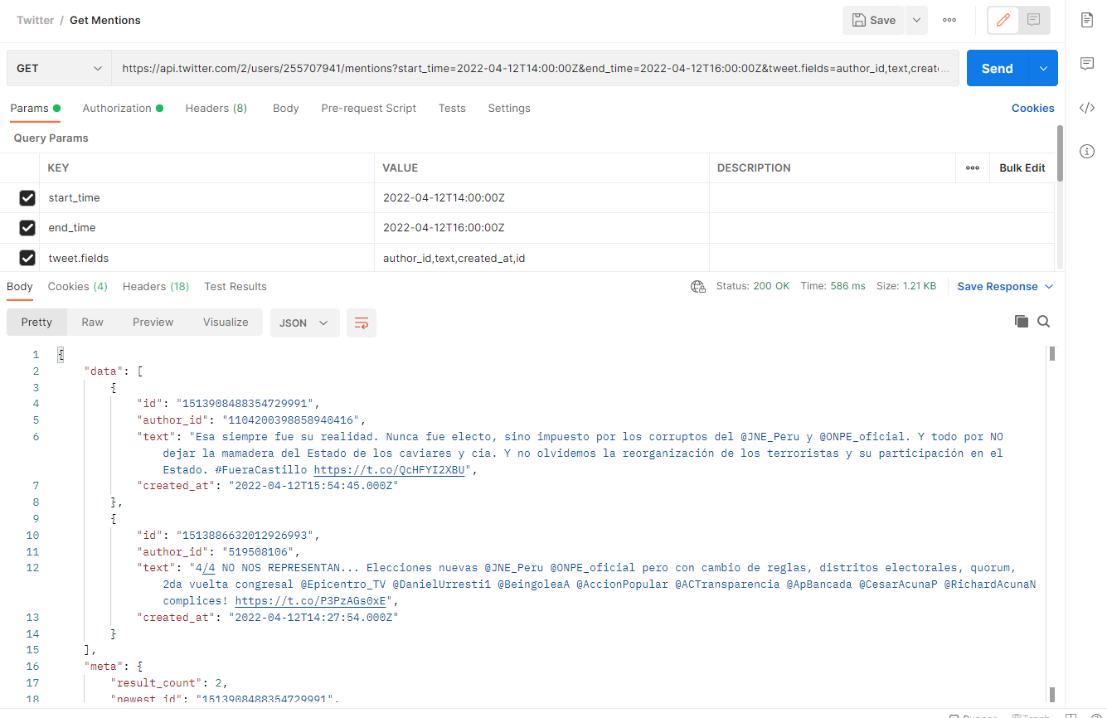Open the Code snippet panel
This screenshot has width=1107, height=718.
tap(1087, 108)
